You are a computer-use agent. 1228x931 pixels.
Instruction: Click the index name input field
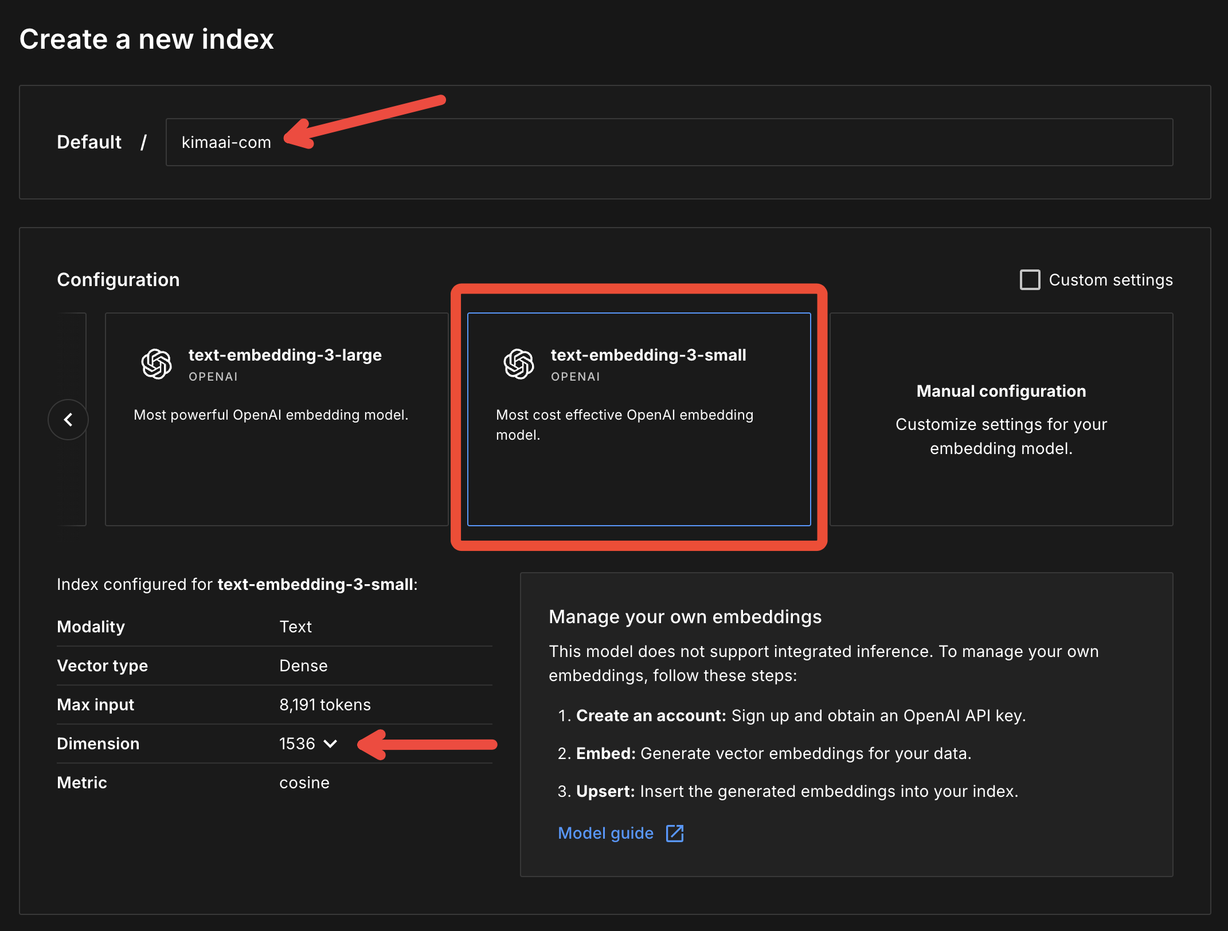pos(668,142)
